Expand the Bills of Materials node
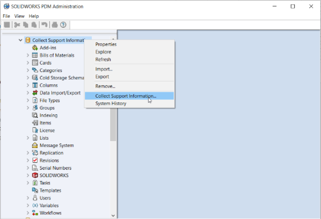Image resolution: width=321 pixels, height=219 pixels. click(x=28, y=55)
